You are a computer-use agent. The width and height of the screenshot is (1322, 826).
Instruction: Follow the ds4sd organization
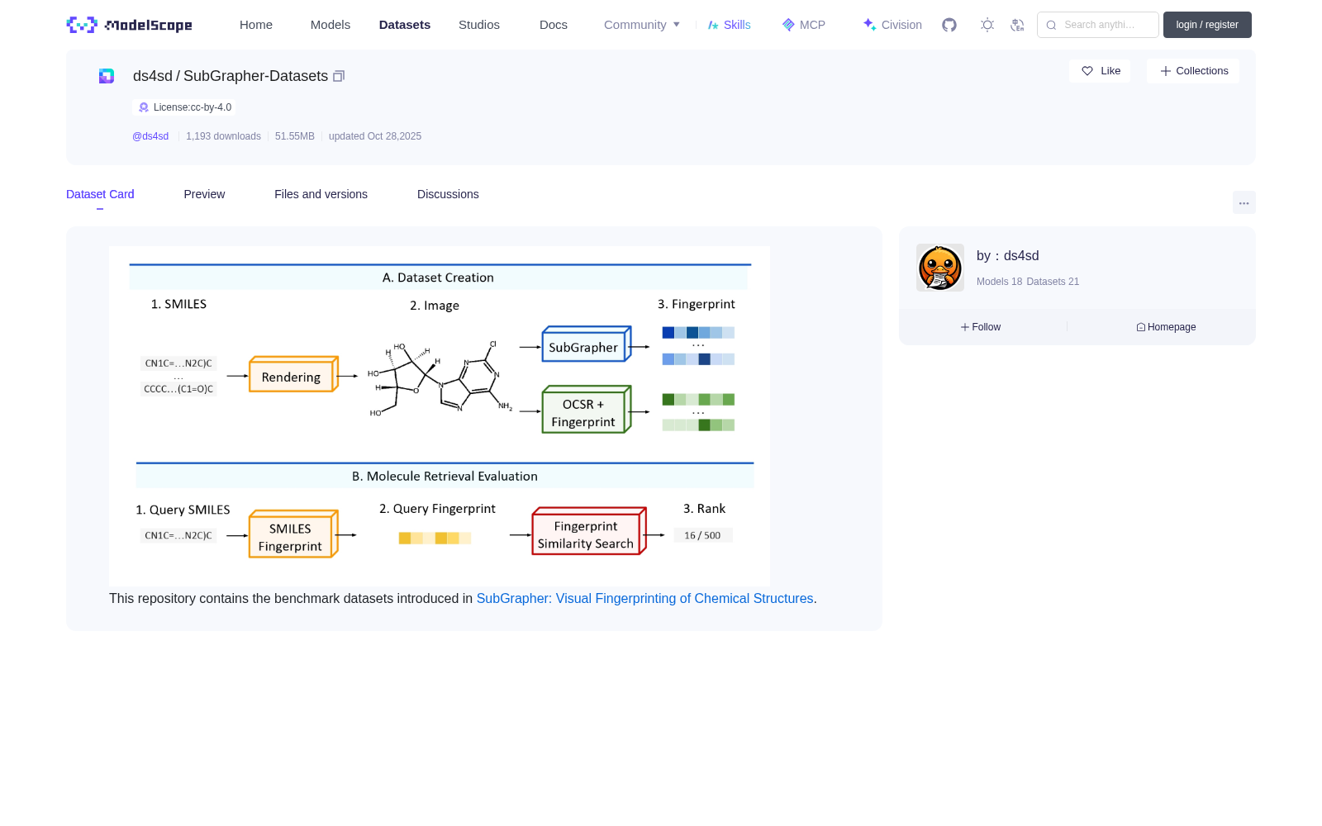[981, 327]
